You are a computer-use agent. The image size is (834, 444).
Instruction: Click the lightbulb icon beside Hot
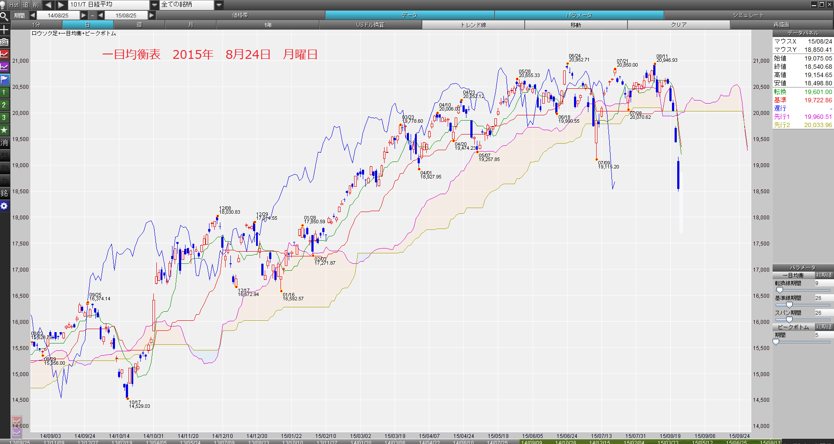click(x=3, y=5)
